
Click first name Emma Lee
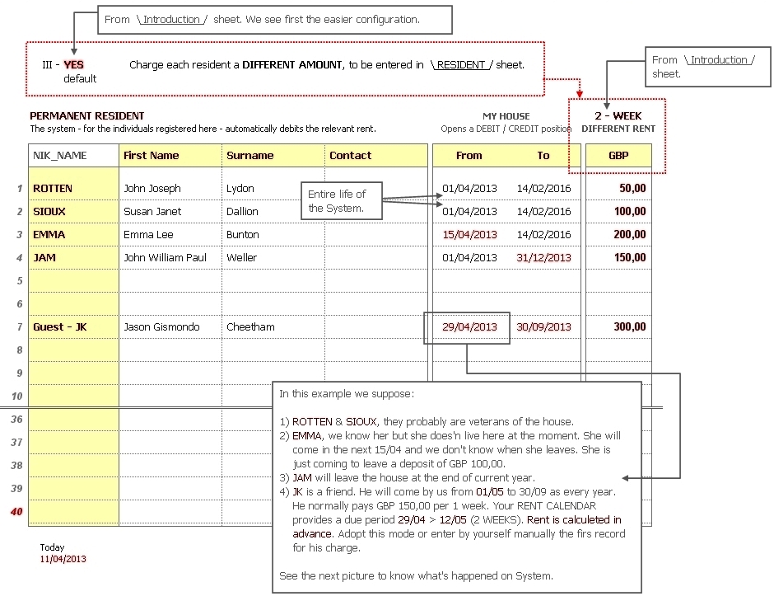pyautogui.click(x=148, y=235)
